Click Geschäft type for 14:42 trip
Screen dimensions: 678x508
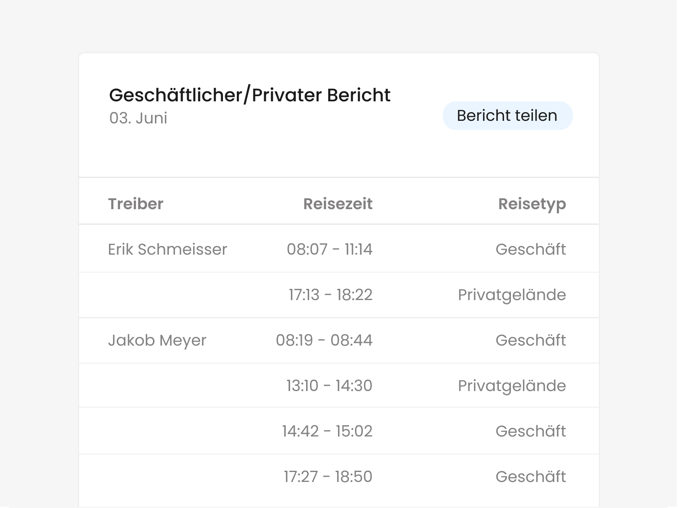531,431
